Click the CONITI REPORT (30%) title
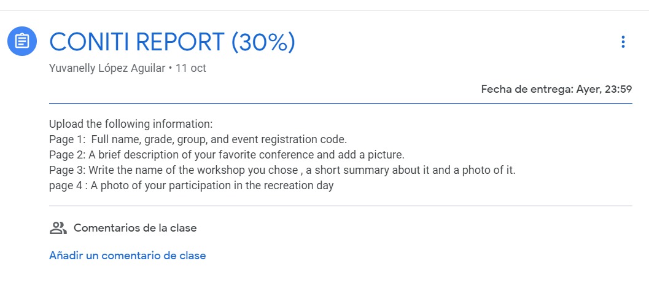Viewport: 649px width, 301px height. tap(172, 42)
